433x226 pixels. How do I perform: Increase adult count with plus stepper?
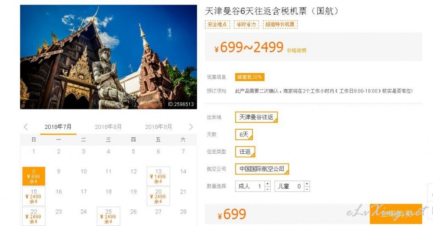point(267,184)
